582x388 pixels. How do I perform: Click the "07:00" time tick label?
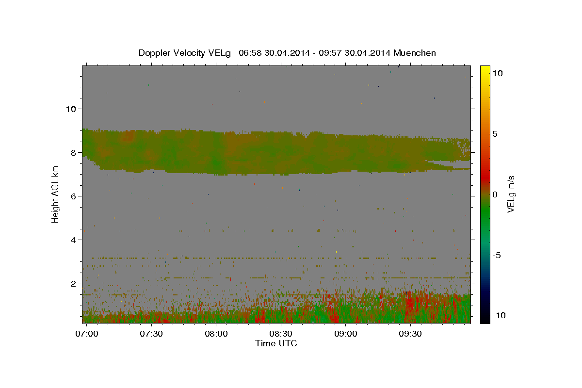[88, 334]
